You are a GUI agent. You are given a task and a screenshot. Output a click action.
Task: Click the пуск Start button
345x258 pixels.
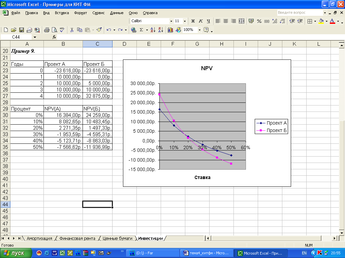click(16, 253)
